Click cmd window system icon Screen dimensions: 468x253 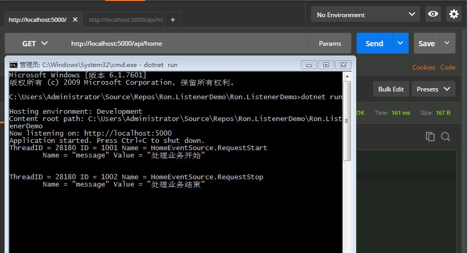click(14, 64)
